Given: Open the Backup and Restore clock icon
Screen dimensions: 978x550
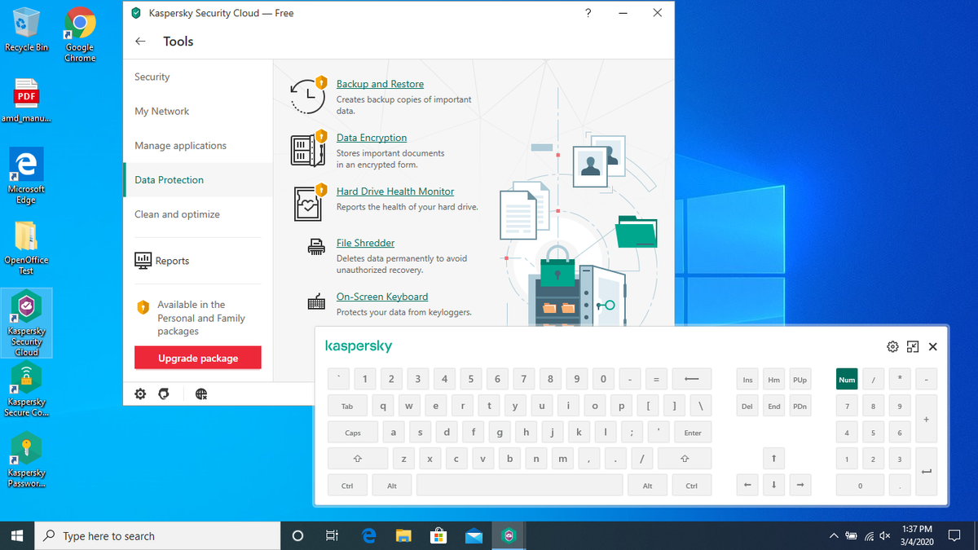Looking at the screenshot, I should pos(307,95).
